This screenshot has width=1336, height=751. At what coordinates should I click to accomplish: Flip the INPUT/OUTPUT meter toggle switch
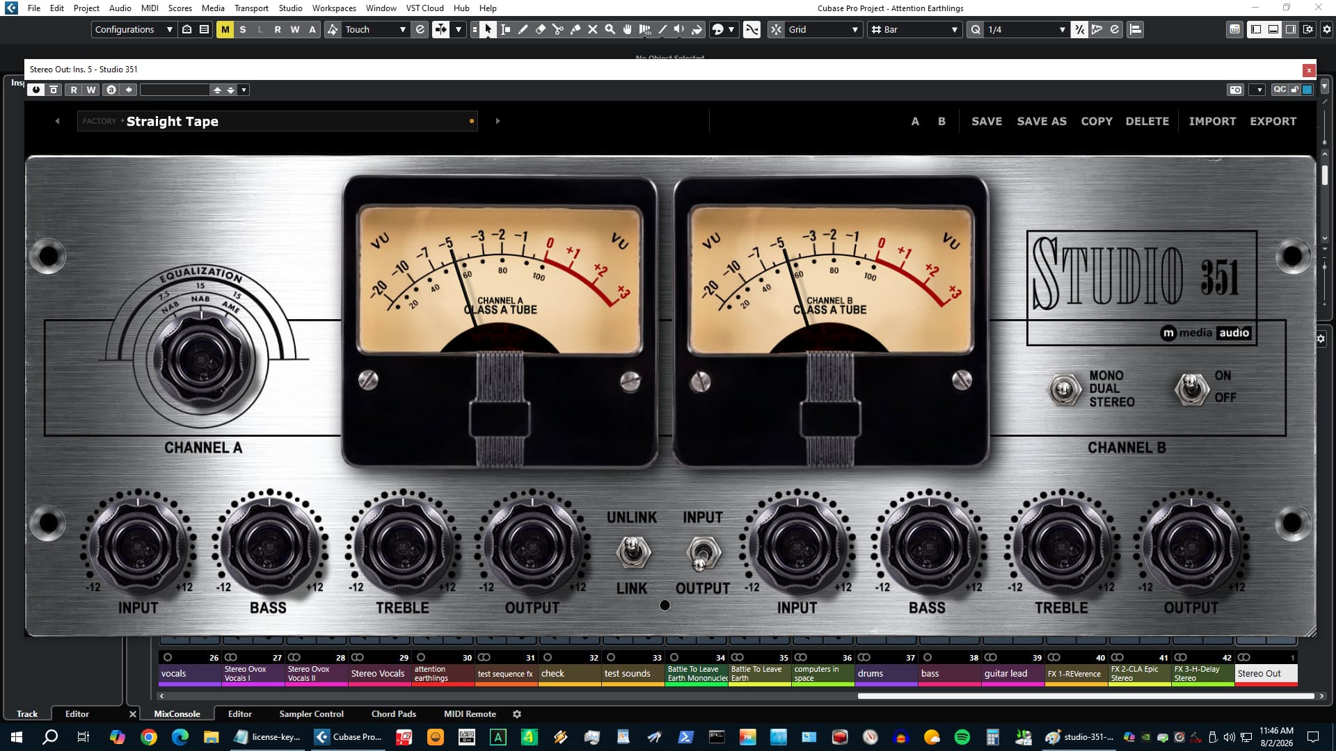coord(703,554)
